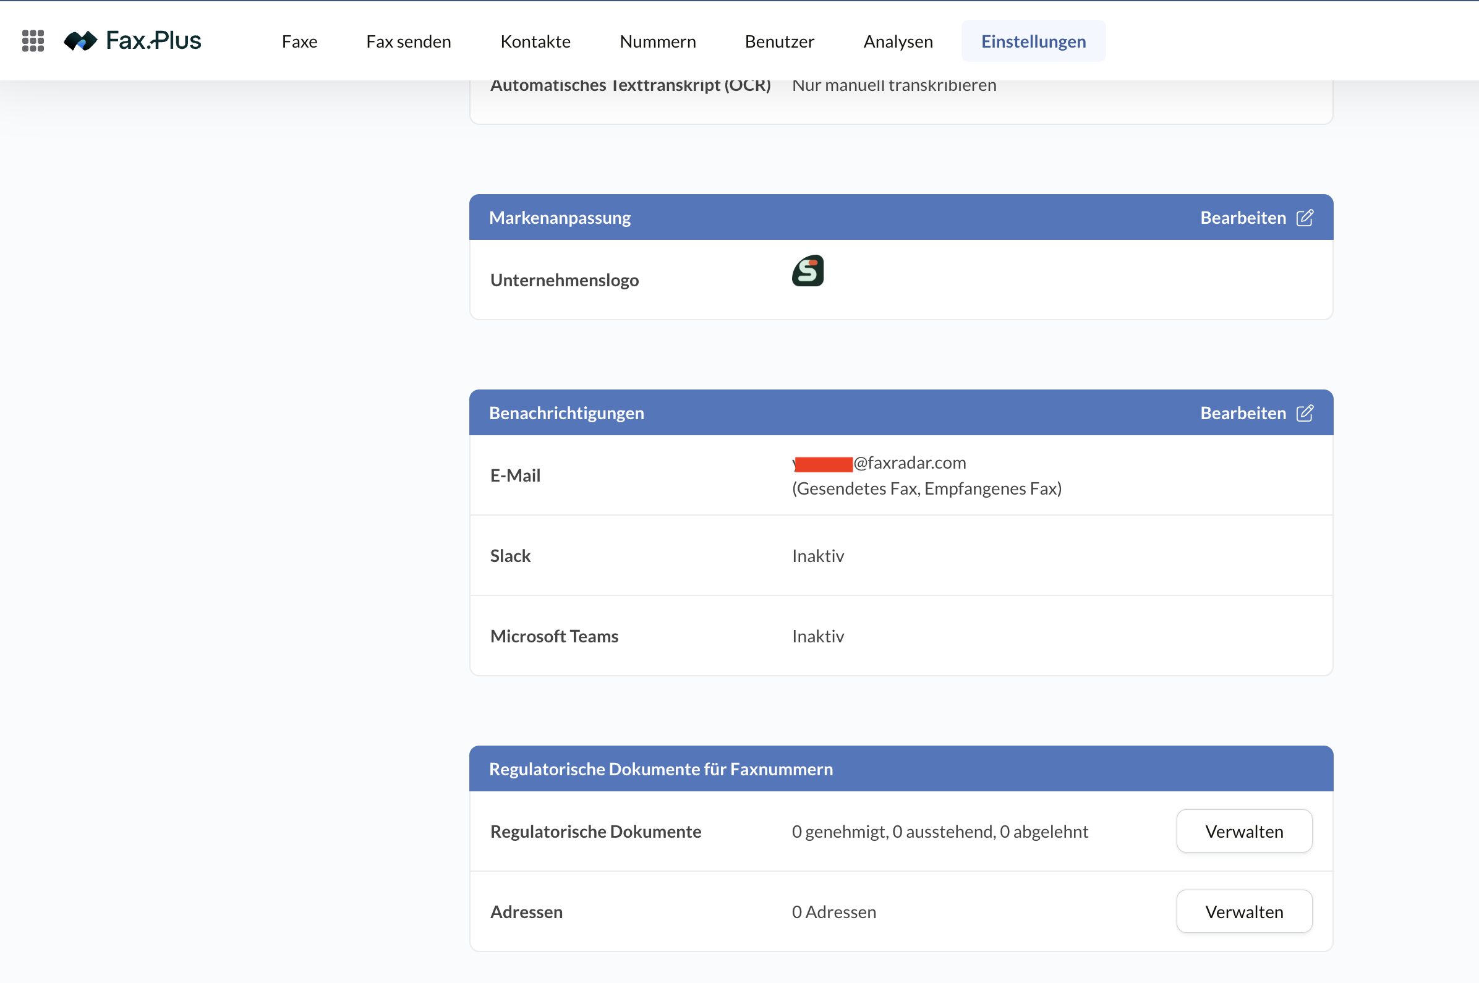Select the Einstellungen tab

(1033, 41)
